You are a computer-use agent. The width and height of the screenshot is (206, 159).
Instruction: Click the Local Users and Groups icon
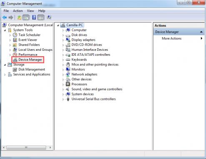[15, 50]
